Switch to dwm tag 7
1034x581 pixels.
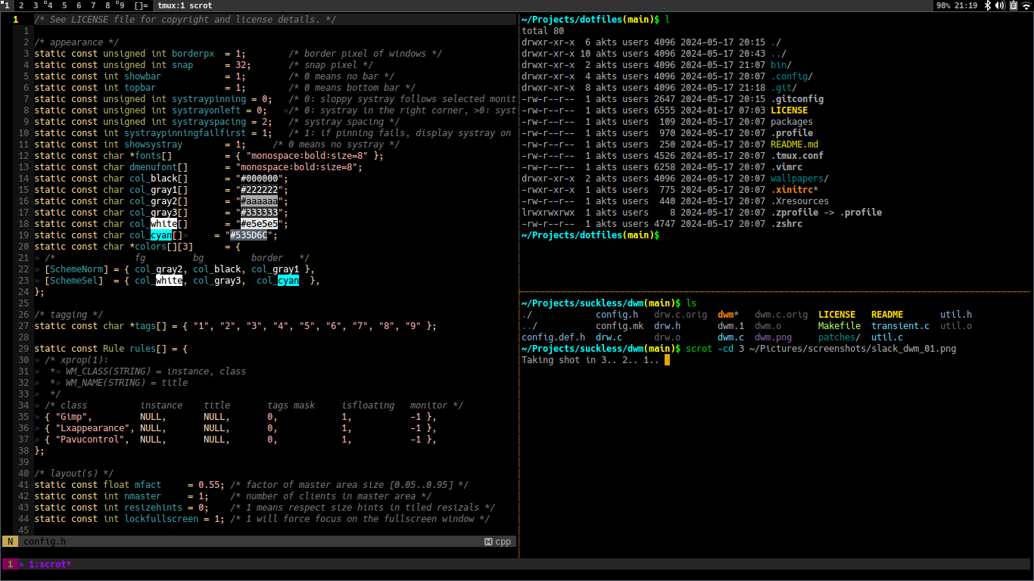(93, 5)
